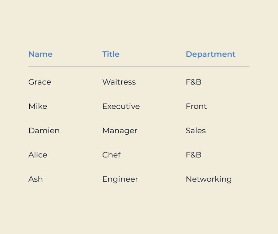Click the Title column header
Viewport: 278px width, 234px height.
(111, 54)
